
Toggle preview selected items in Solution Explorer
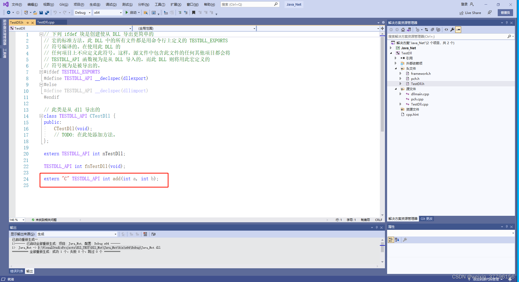[458, 30]
